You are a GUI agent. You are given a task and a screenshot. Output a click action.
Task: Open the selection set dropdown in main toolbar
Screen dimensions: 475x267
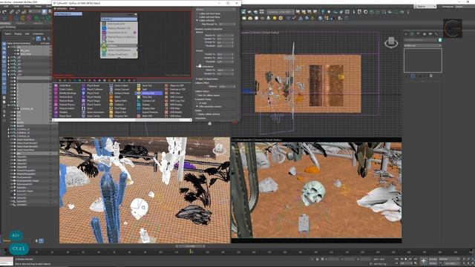pyautogui.click(x=281, y=12)
